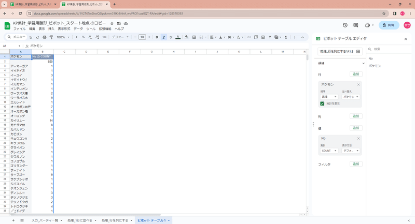Open the zoom 100% dropdown
The height and width of the screenshot is (224, 415).
[x=63, y=37]
